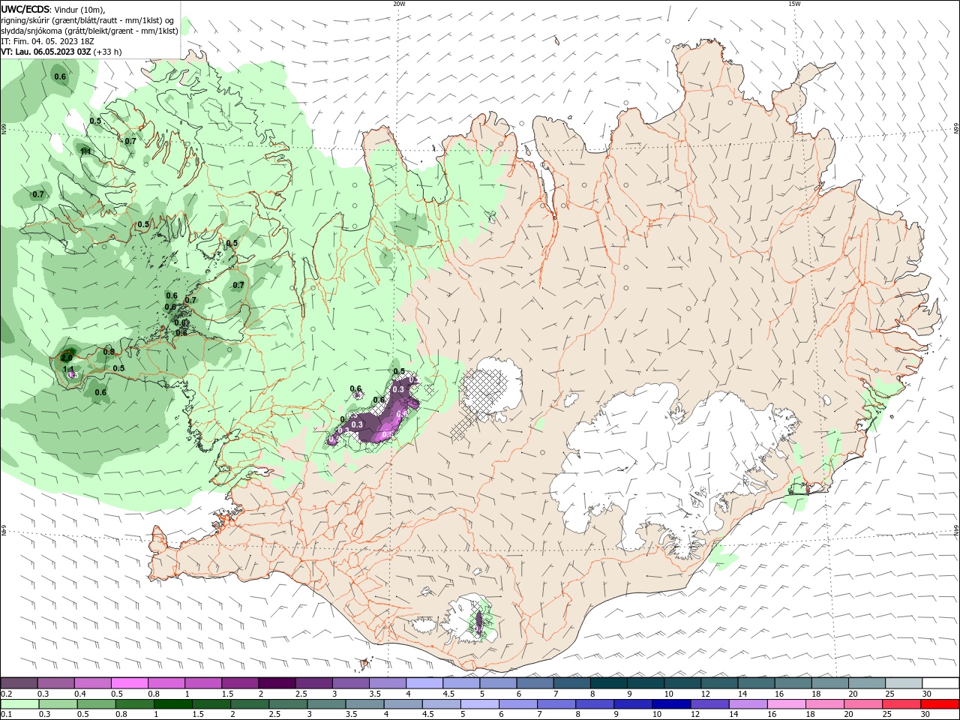Select the lavender 14 swatch in lower legend
This screenshot has height=720, width=960.
pos(748,704)
